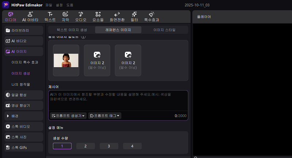Open the 특수효과 effects icon
The image size is (292, 158).
click(x=151, y=16)
